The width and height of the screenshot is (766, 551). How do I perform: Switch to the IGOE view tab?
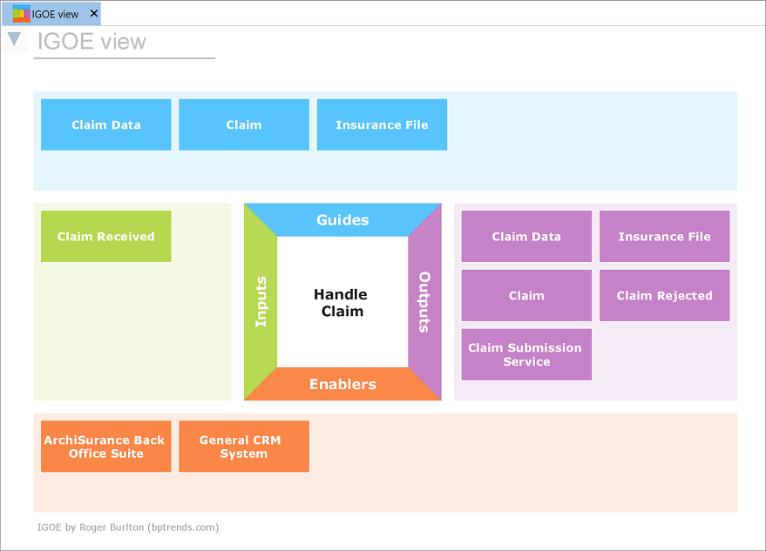pyautogui.click(x=55, y=14)
